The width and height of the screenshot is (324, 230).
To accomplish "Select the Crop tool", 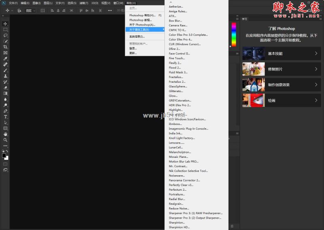I will [5, 47].
